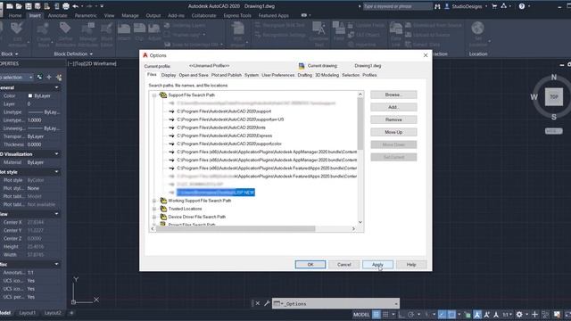This screenshot has height=321, width=571.
Task: Toggle object snap tracking in status bar
Action: [442, 315]
